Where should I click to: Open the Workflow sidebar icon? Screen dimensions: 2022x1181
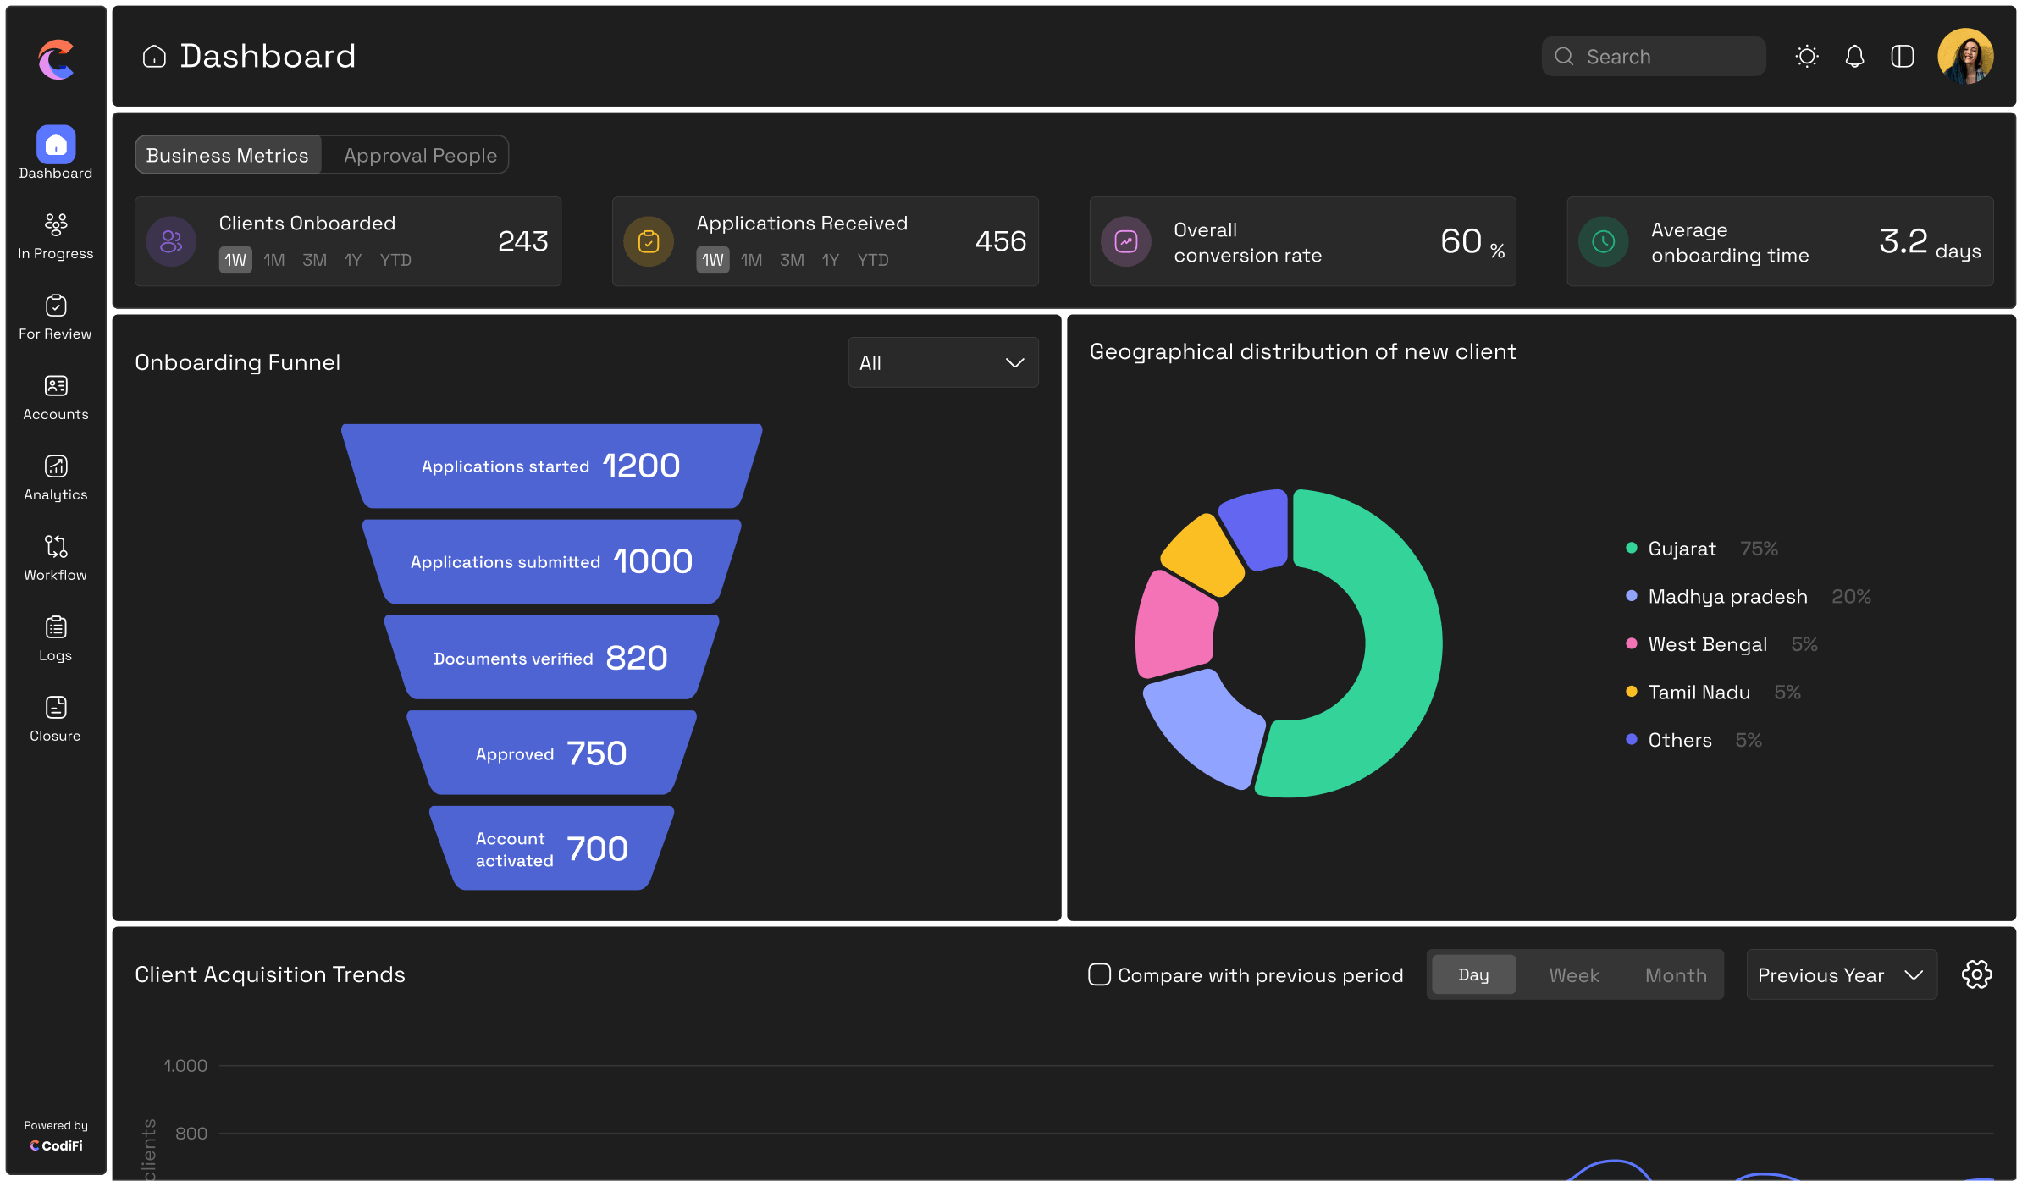(x=56, y=548)
